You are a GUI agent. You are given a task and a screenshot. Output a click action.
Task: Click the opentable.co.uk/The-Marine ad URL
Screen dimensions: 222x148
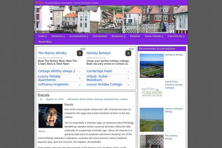pyautogui.click(x=50, y=58)
